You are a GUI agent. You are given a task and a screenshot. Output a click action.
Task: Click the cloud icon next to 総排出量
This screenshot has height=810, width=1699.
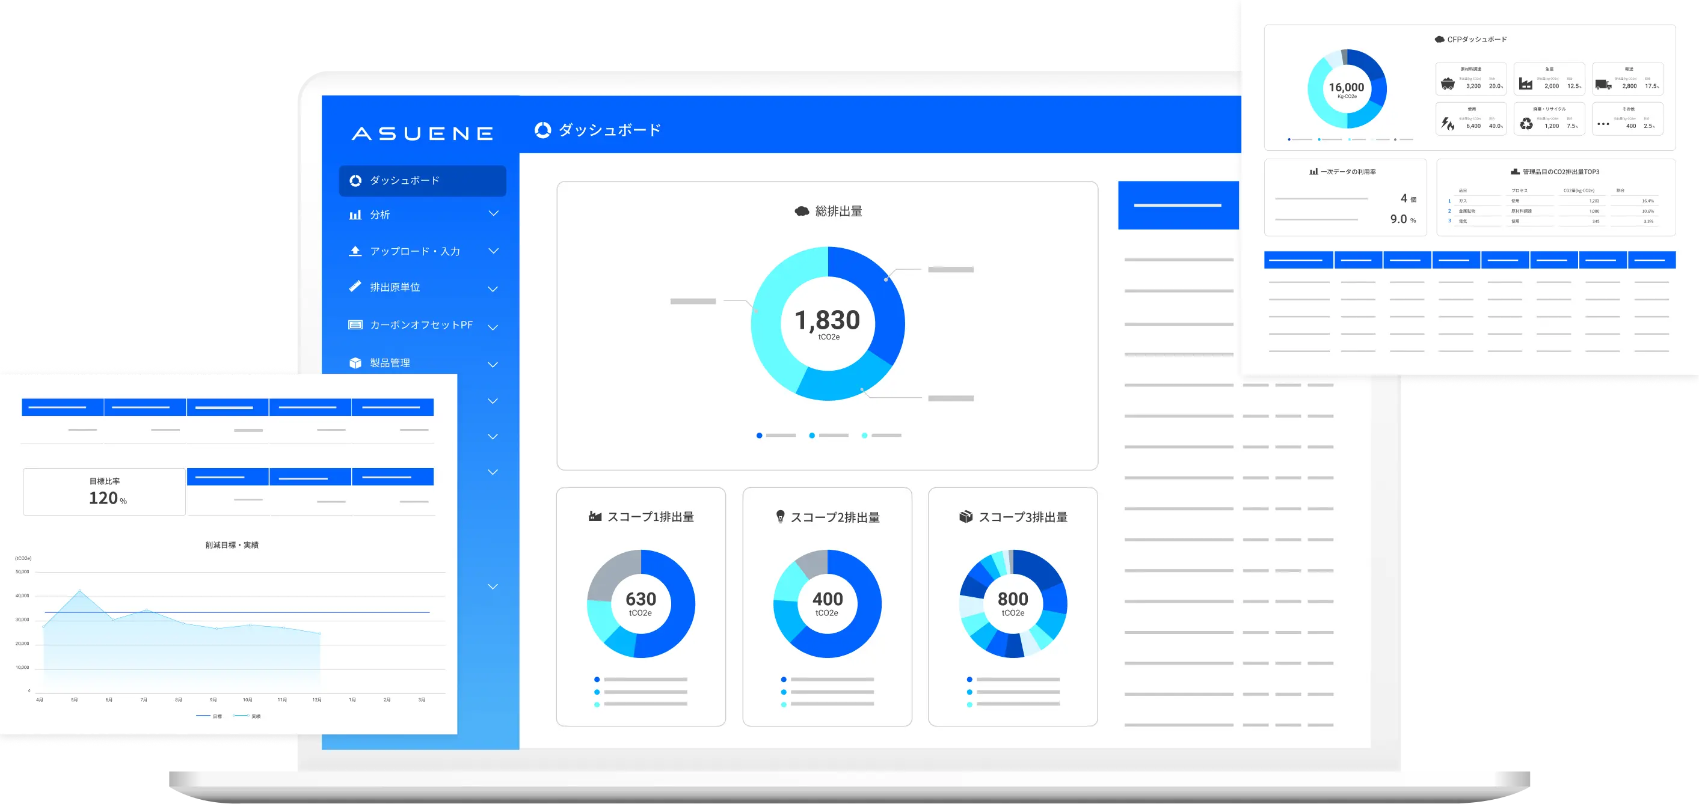point(802,212)
